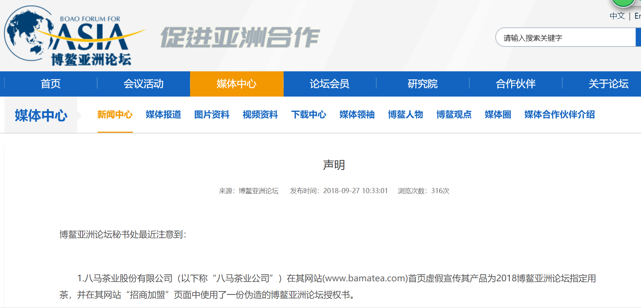Click the article title 声明

(x=334, y=165)
